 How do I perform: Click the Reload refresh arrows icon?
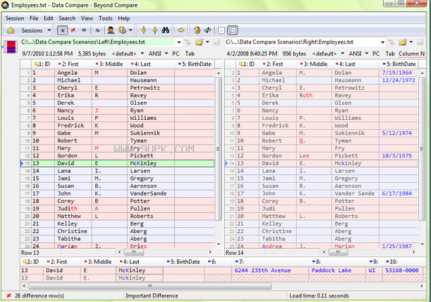208,30
